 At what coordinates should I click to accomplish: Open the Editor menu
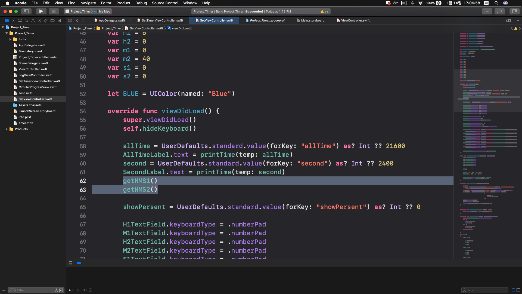[x=106, y=3]
